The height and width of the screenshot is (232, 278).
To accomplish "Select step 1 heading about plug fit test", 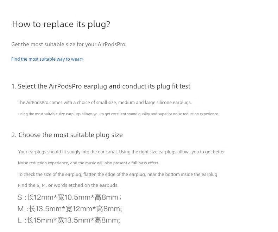I will point(101,86).
